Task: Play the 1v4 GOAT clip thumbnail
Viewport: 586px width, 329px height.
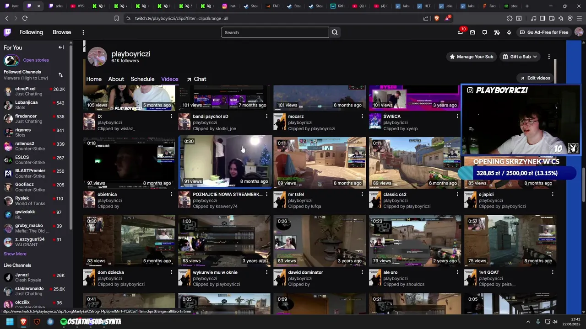Action: tap(510, 241)
